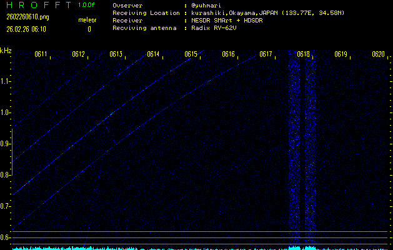
Task: Click the meteor label
Action: (87, 21)
